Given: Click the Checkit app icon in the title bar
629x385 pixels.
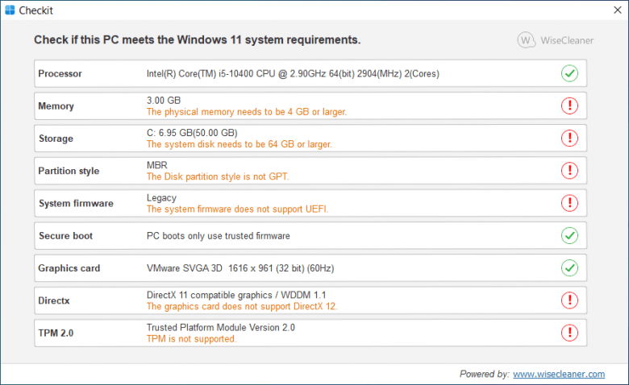Looking at the screenshot, I should [10, 10].
